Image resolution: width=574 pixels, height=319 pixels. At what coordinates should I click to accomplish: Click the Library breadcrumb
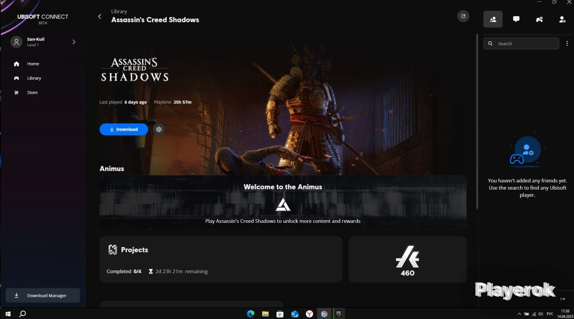[x=119, y=11]
